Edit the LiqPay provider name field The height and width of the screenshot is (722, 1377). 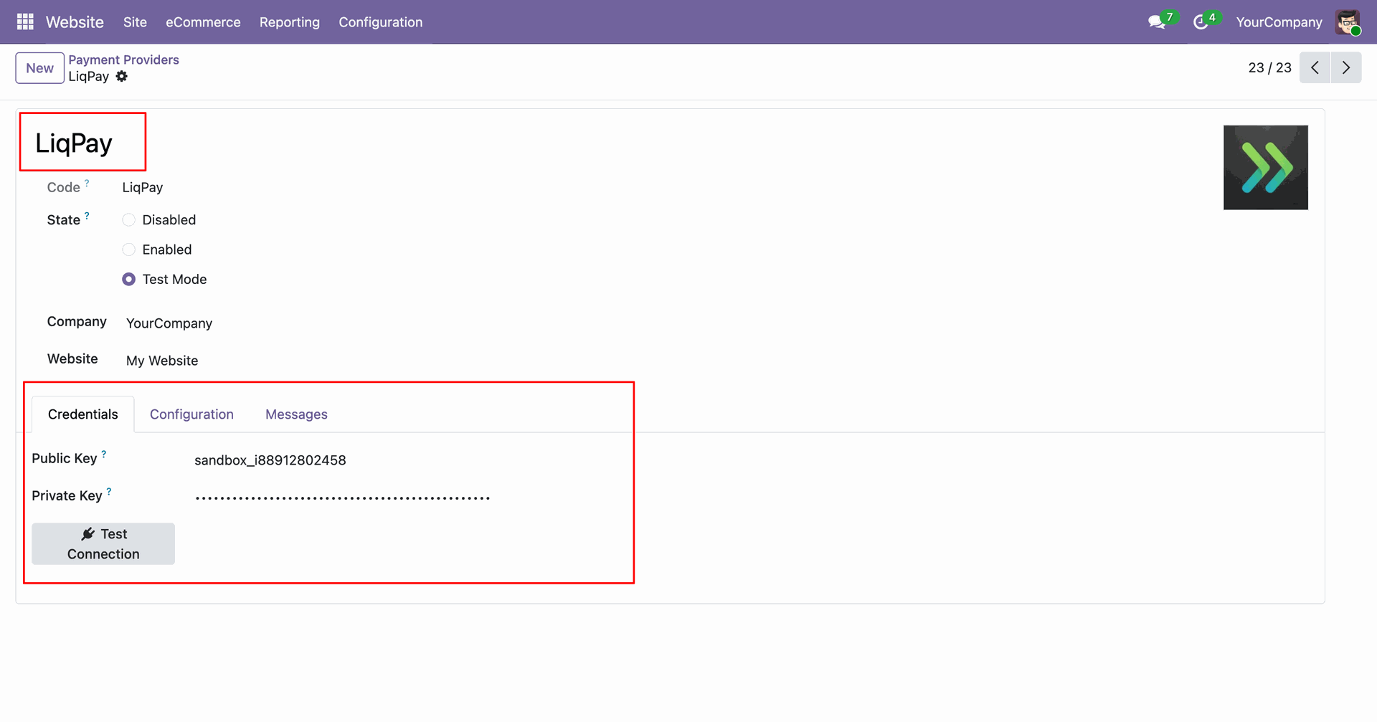click(74, 143)
